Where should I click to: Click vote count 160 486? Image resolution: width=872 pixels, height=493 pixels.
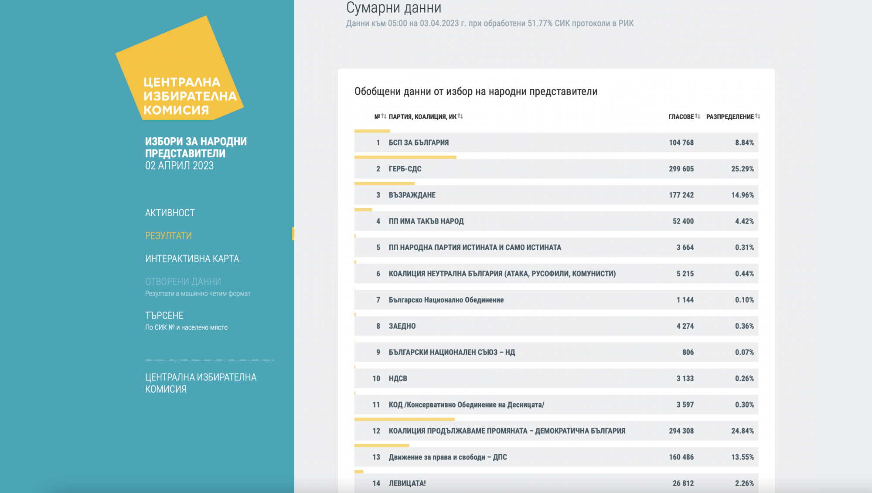pos(681,457)
